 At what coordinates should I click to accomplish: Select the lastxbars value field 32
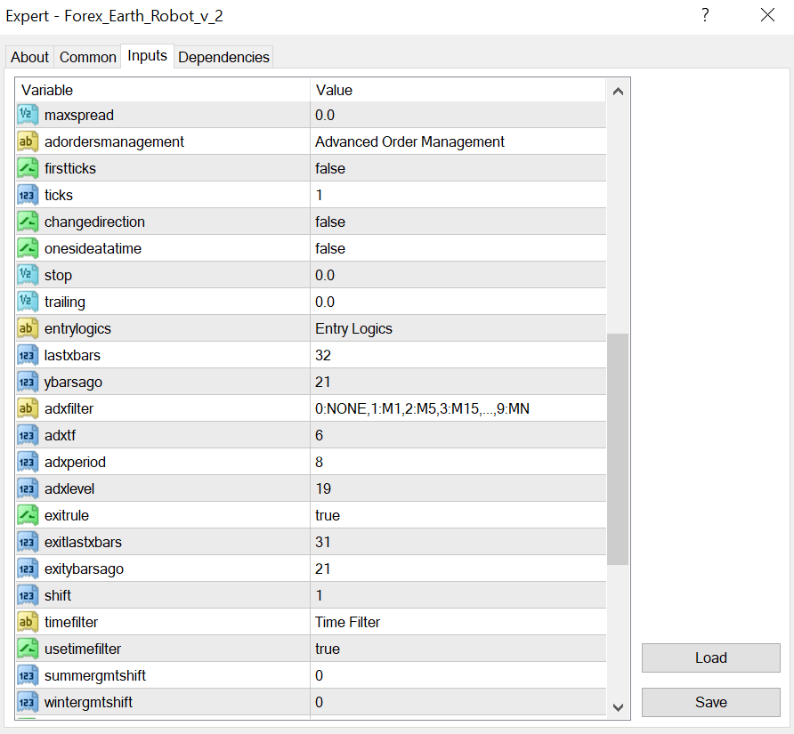point(323,355)
